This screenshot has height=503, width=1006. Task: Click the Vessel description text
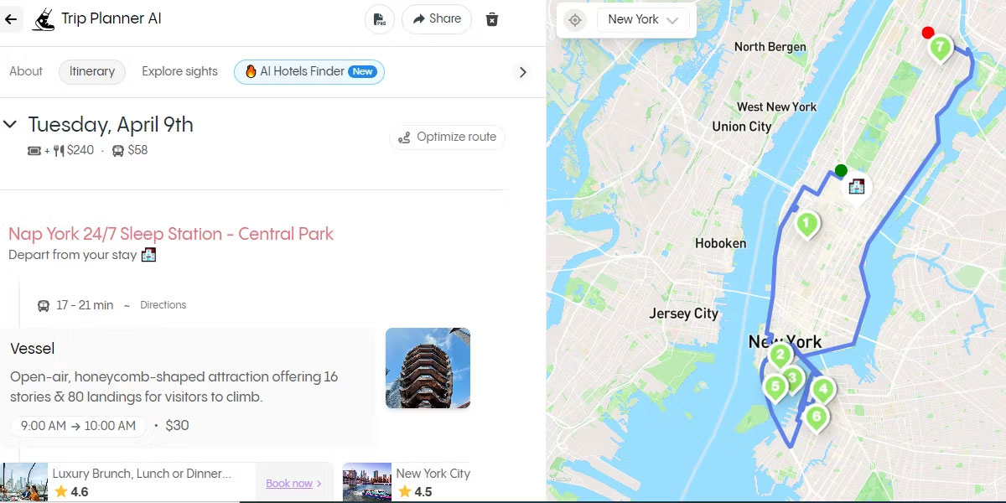[174, 387]
